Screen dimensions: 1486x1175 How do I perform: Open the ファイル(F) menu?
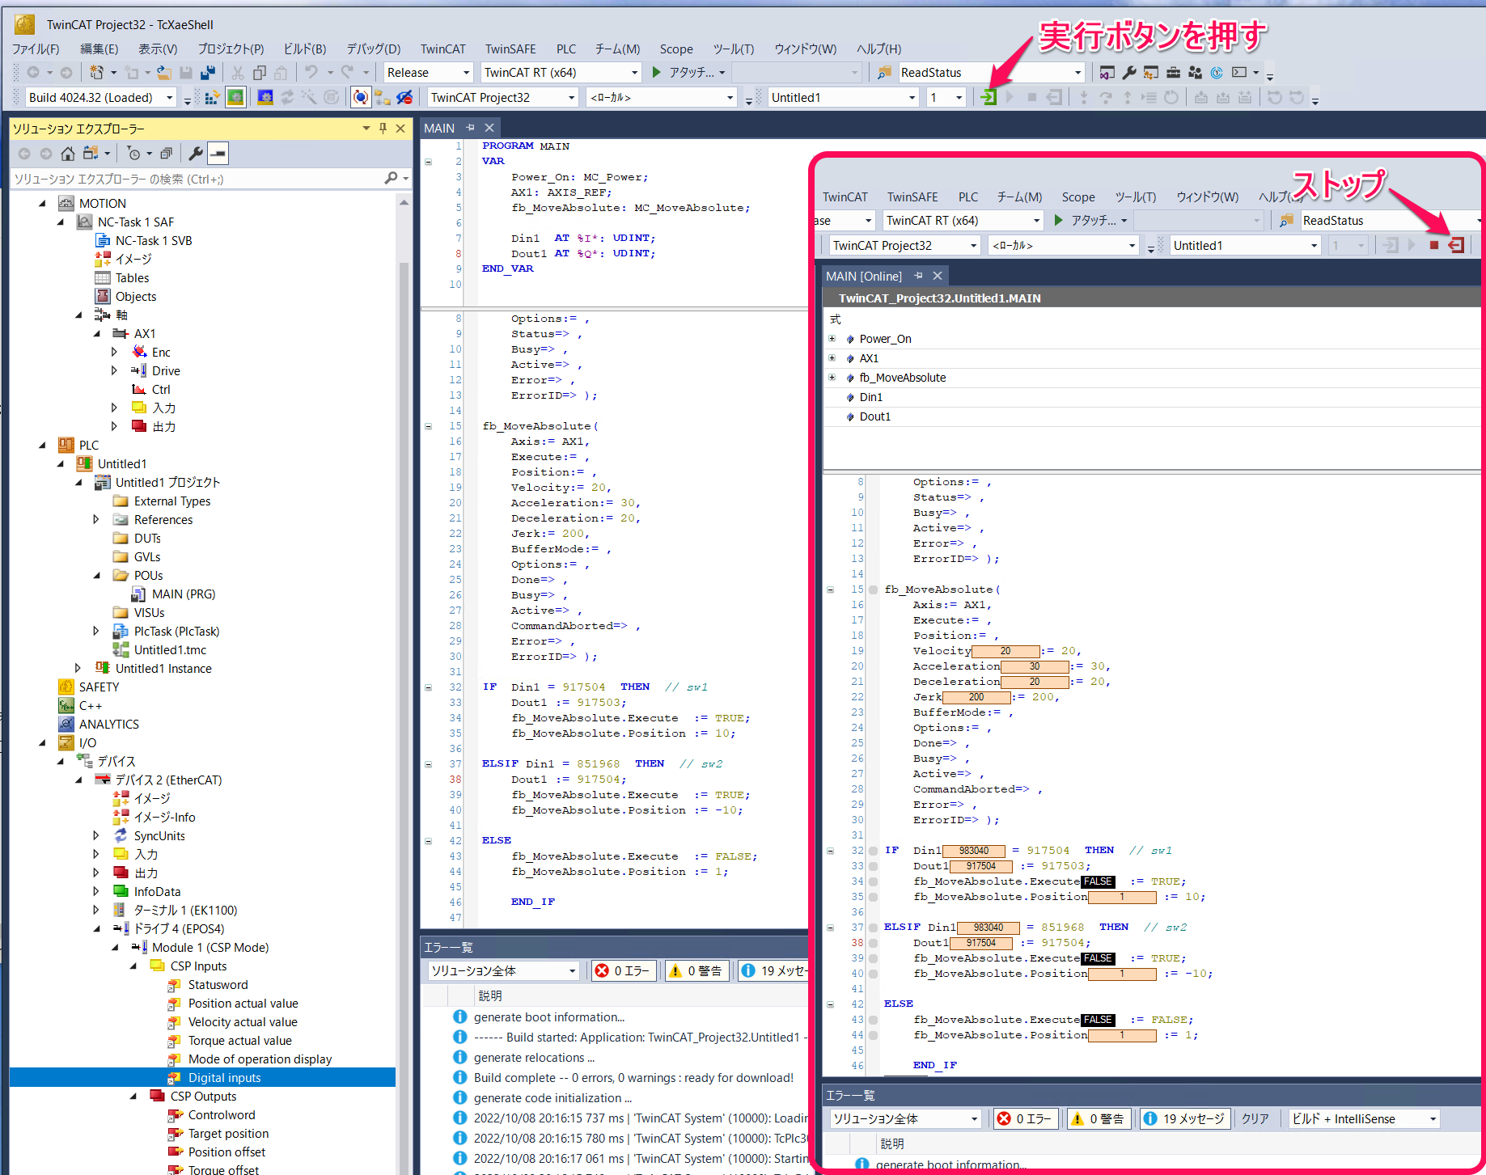click(36, 49)
